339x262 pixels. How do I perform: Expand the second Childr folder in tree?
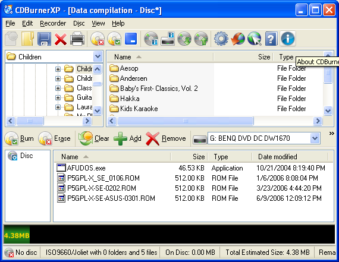(58, 78)
